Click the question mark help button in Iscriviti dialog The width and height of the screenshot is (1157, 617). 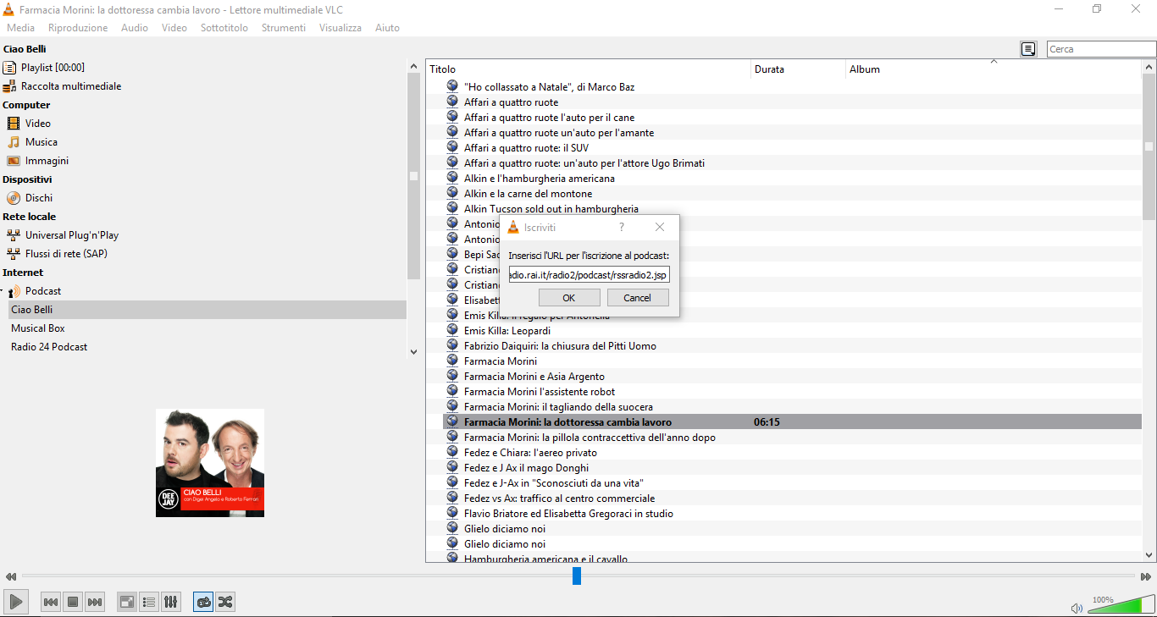click(x=622, y=227)
